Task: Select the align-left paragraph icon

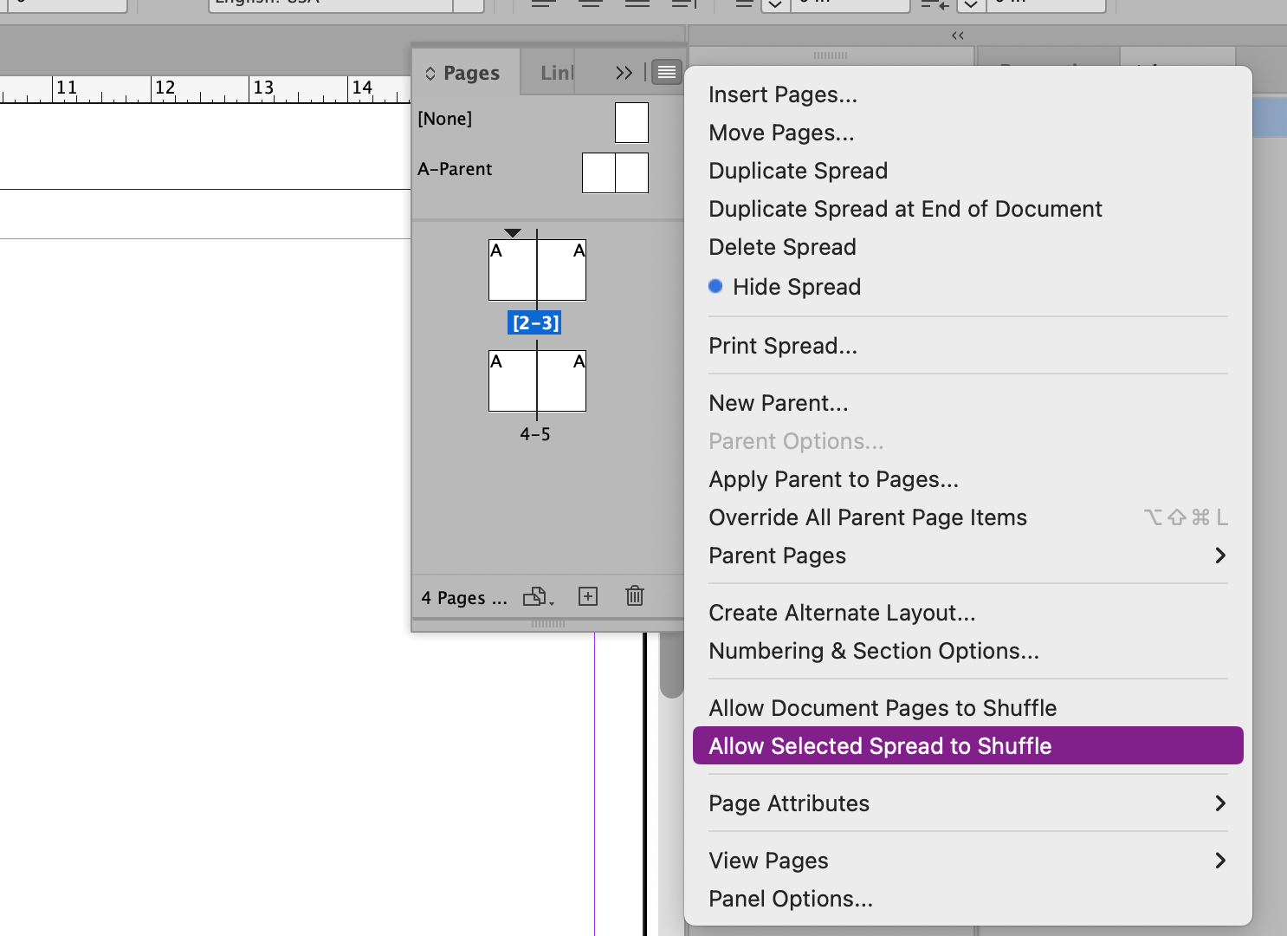Action: [543, 3]
